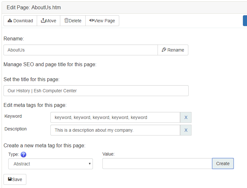Click the Value: label above the input
Screen dimensions: 247x188
(108, 154)
